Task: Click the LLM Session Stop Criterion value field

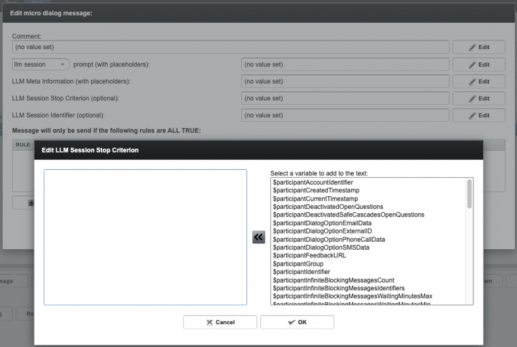Action: tap(345, 98)
